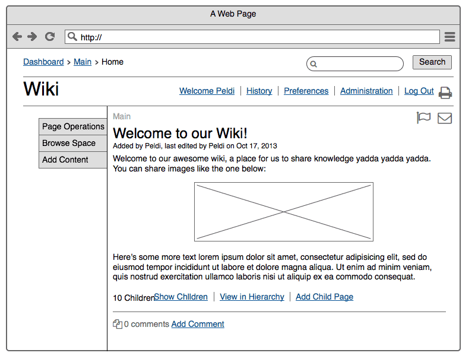Click the envelope icon above the article
This screenshot has height=356, width=475.
(445, 117)
